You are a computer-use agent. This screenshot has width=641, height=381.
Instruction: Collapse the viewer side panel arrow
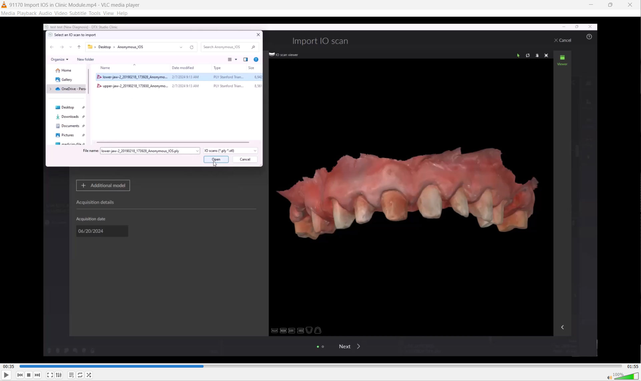point(562,327)
